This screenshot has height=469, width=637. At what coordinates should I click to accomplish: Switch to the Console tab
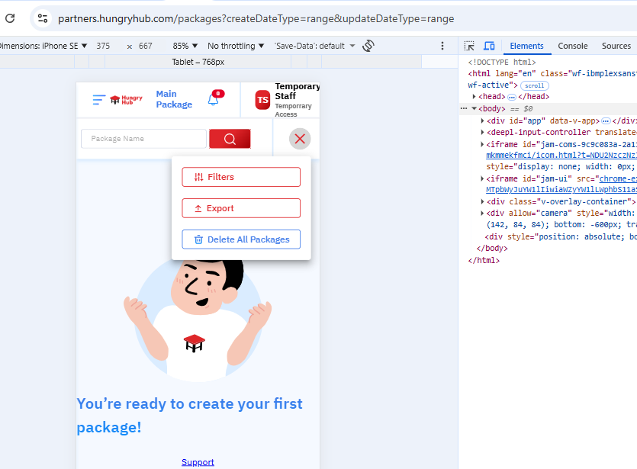point(572,46)
